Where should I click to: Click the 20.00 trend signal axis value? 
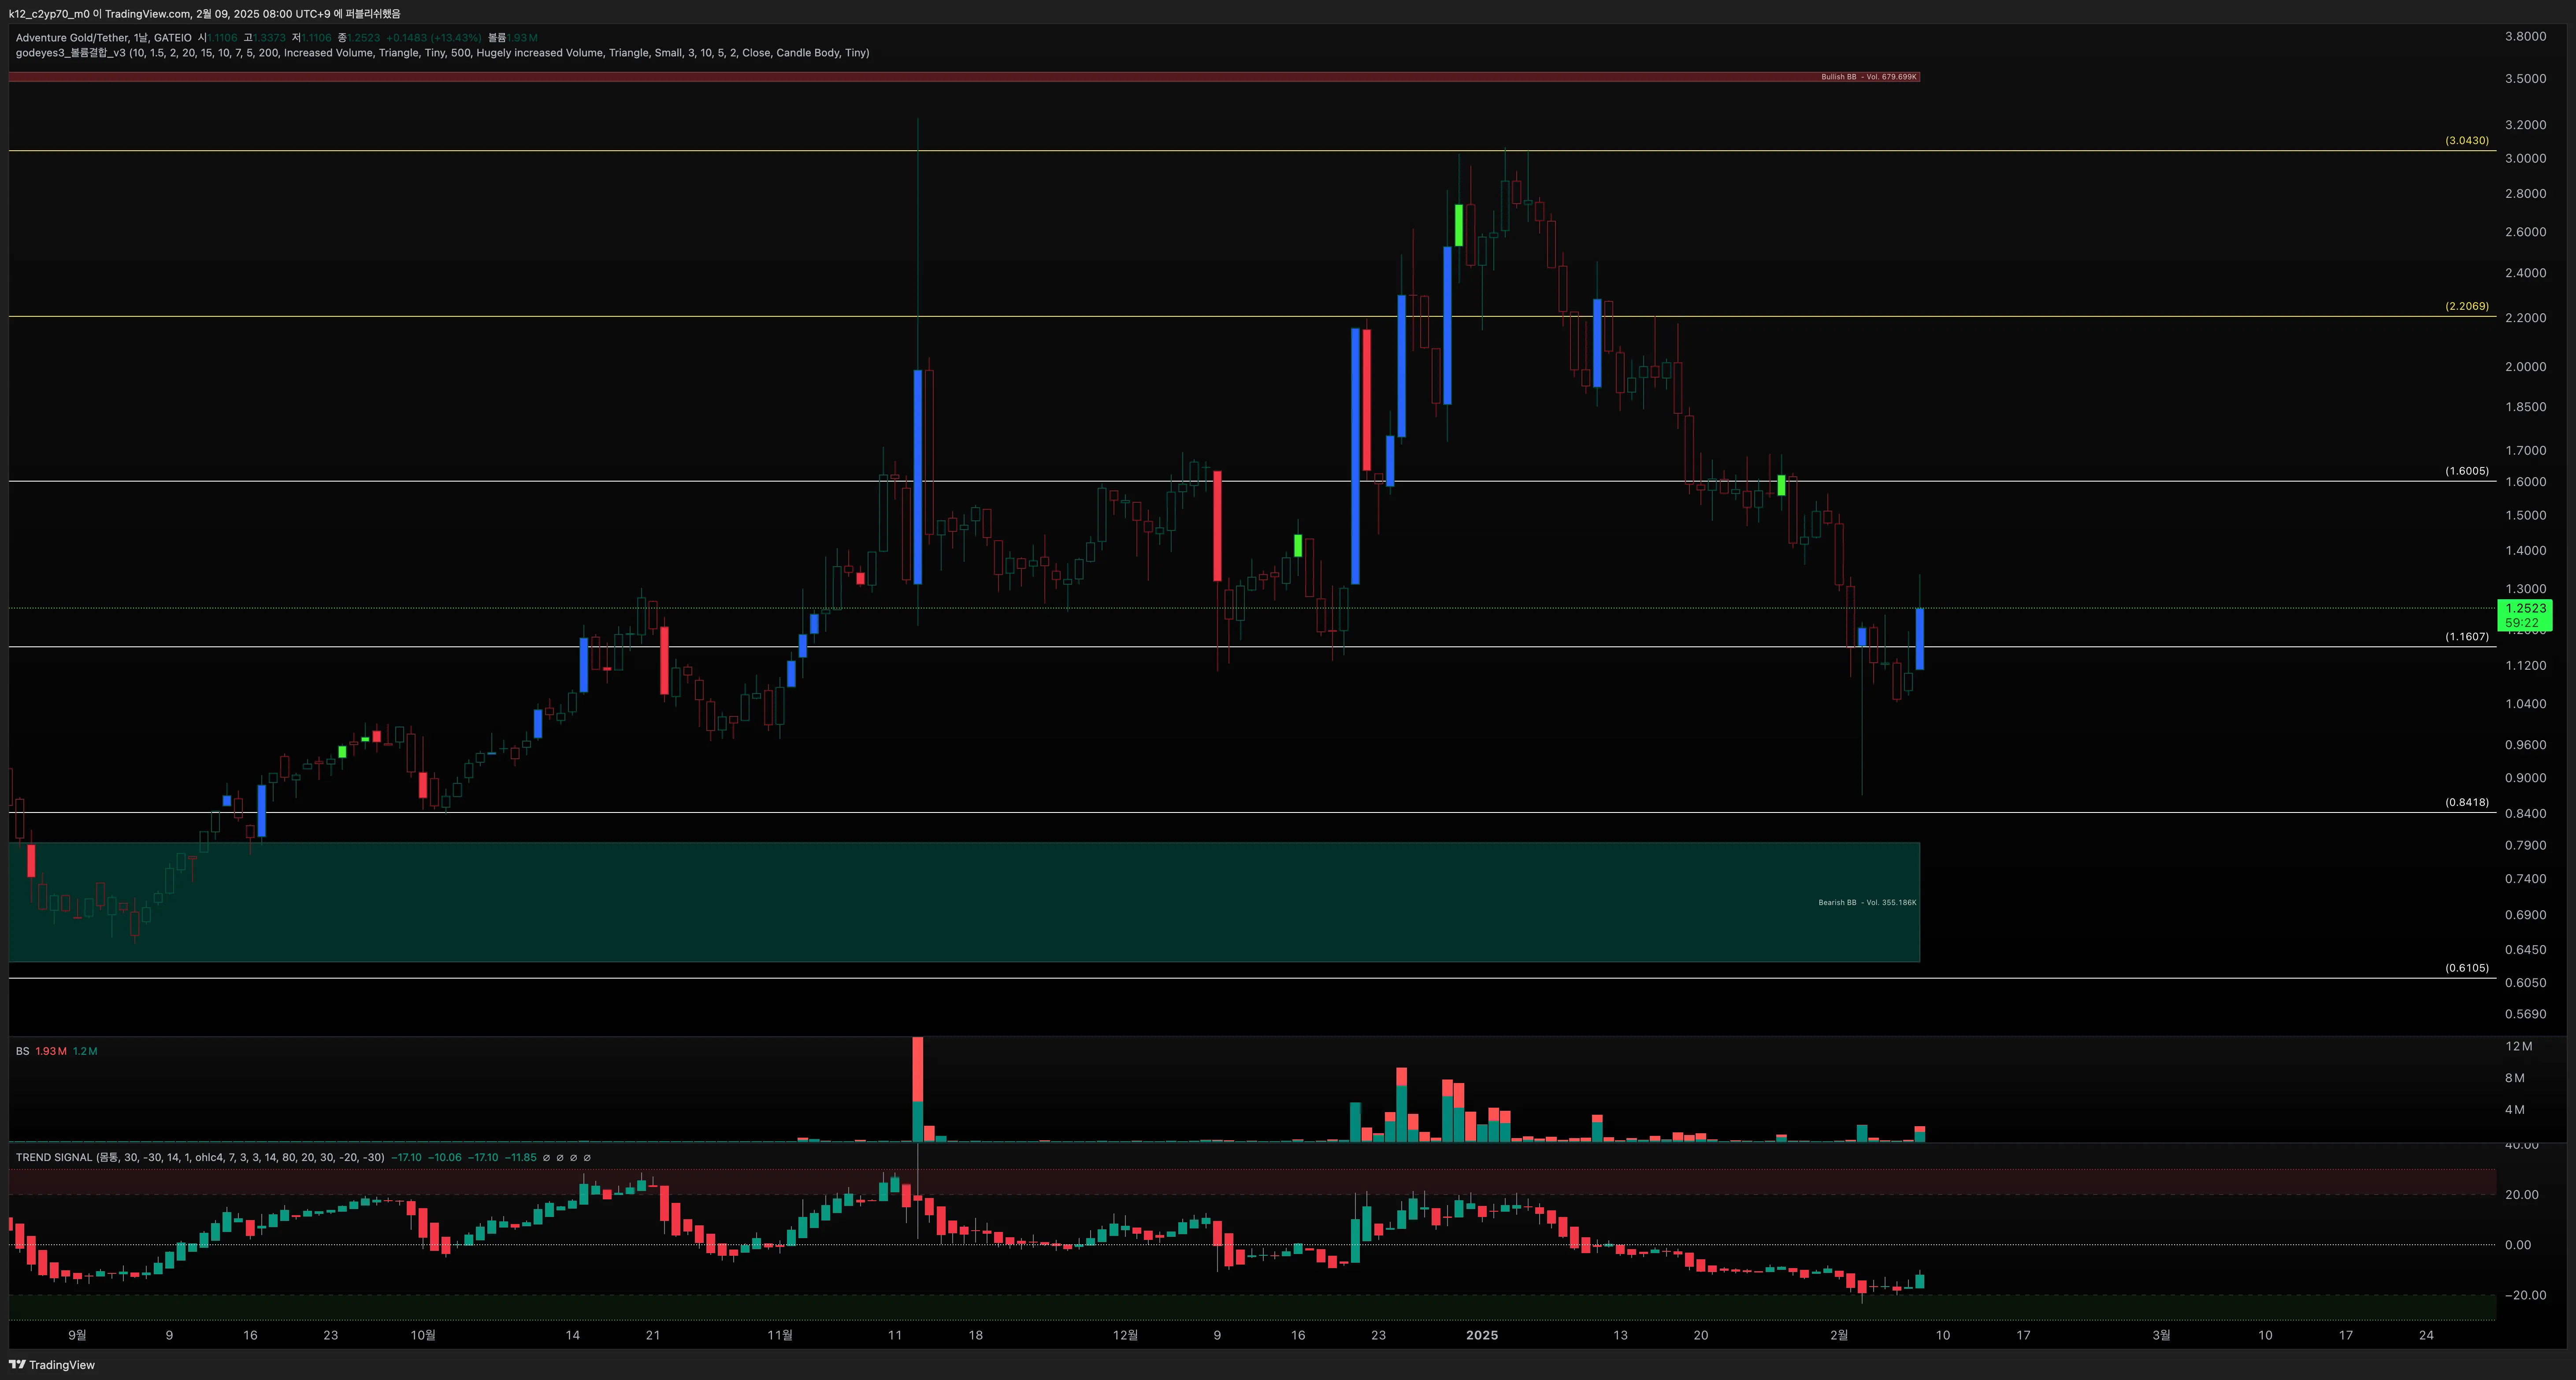[x=2522, y=1195]
